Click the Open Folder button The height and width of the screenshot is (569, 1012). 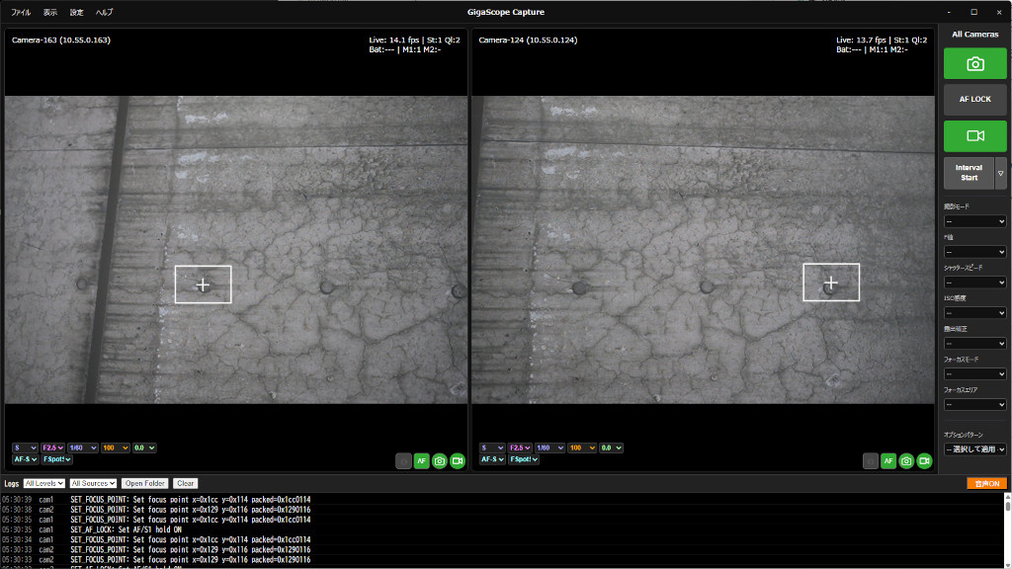point(144,483)
